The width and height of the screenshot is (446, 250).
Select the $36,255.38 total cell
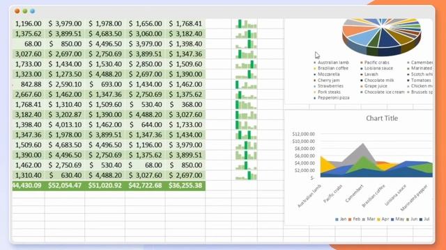point(185,185)
